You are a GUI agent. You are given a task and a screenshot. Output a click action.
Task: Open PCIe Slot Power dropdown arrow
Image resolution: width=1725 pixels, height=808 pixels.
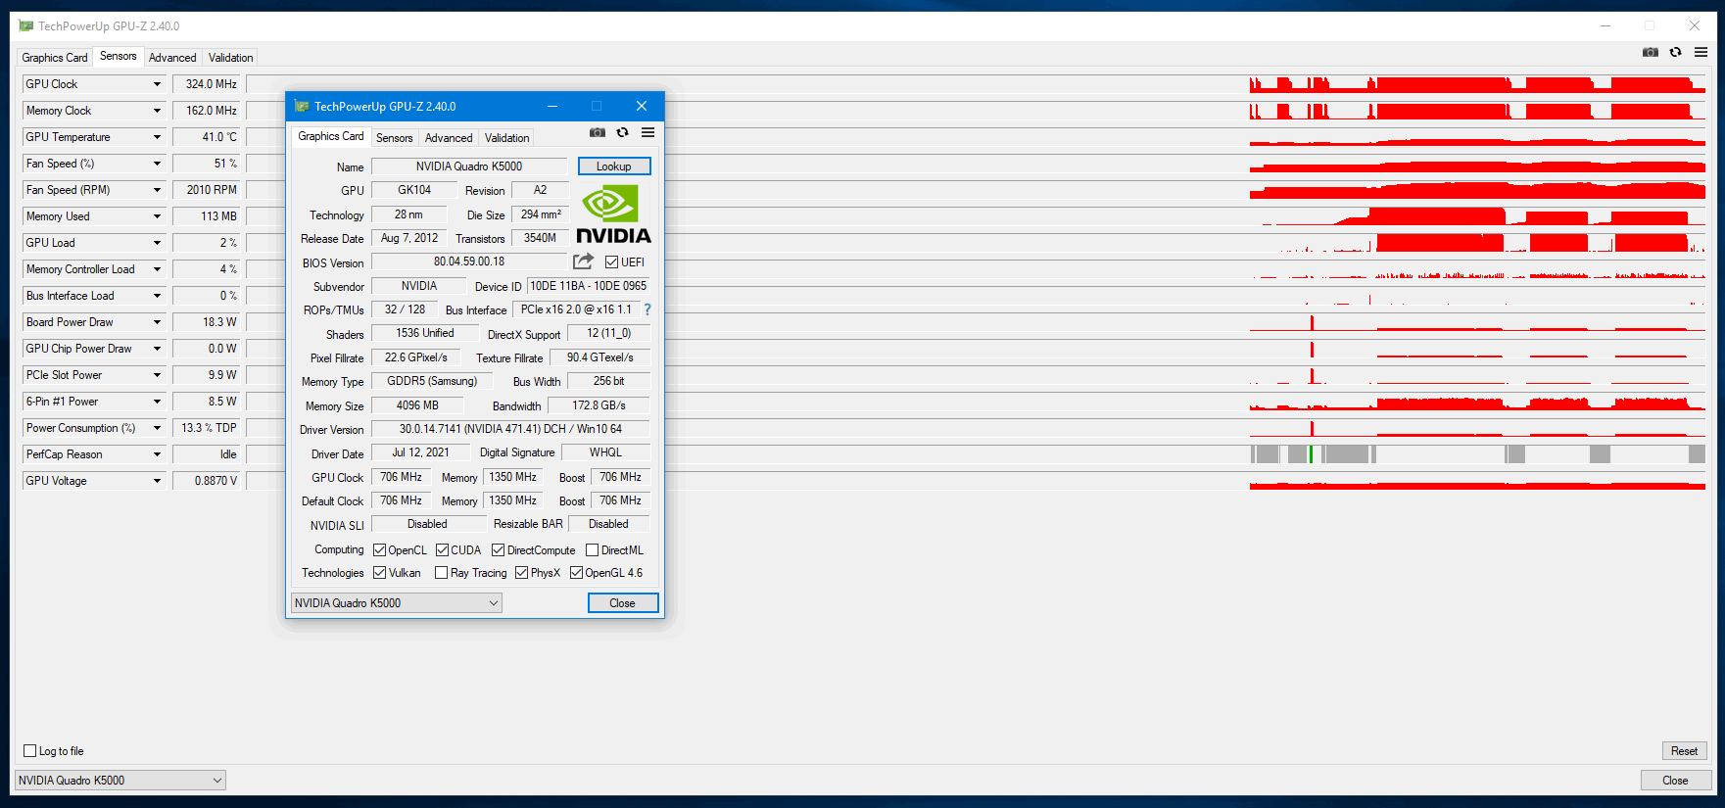point(157,375)
